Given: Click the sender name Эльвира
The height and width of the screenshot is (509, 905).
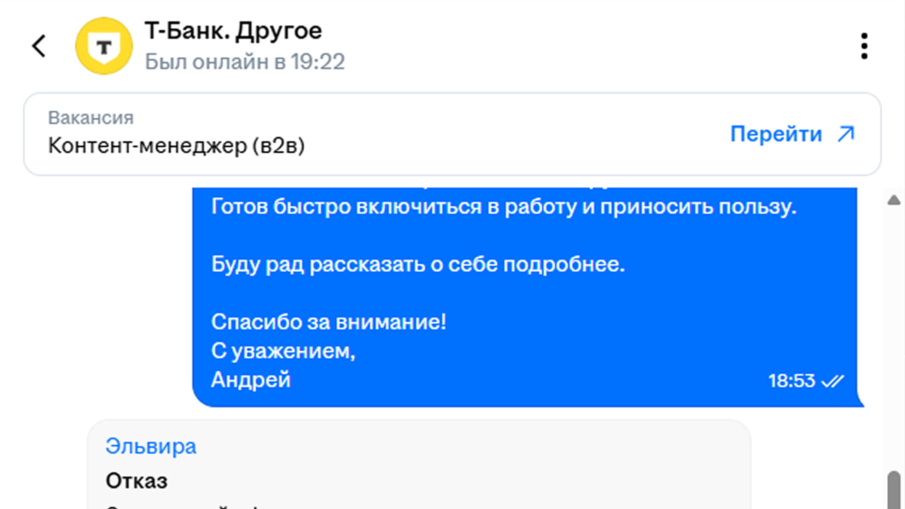Looking at the screenshot, I should pyautogui.click(x=150, y=446).
